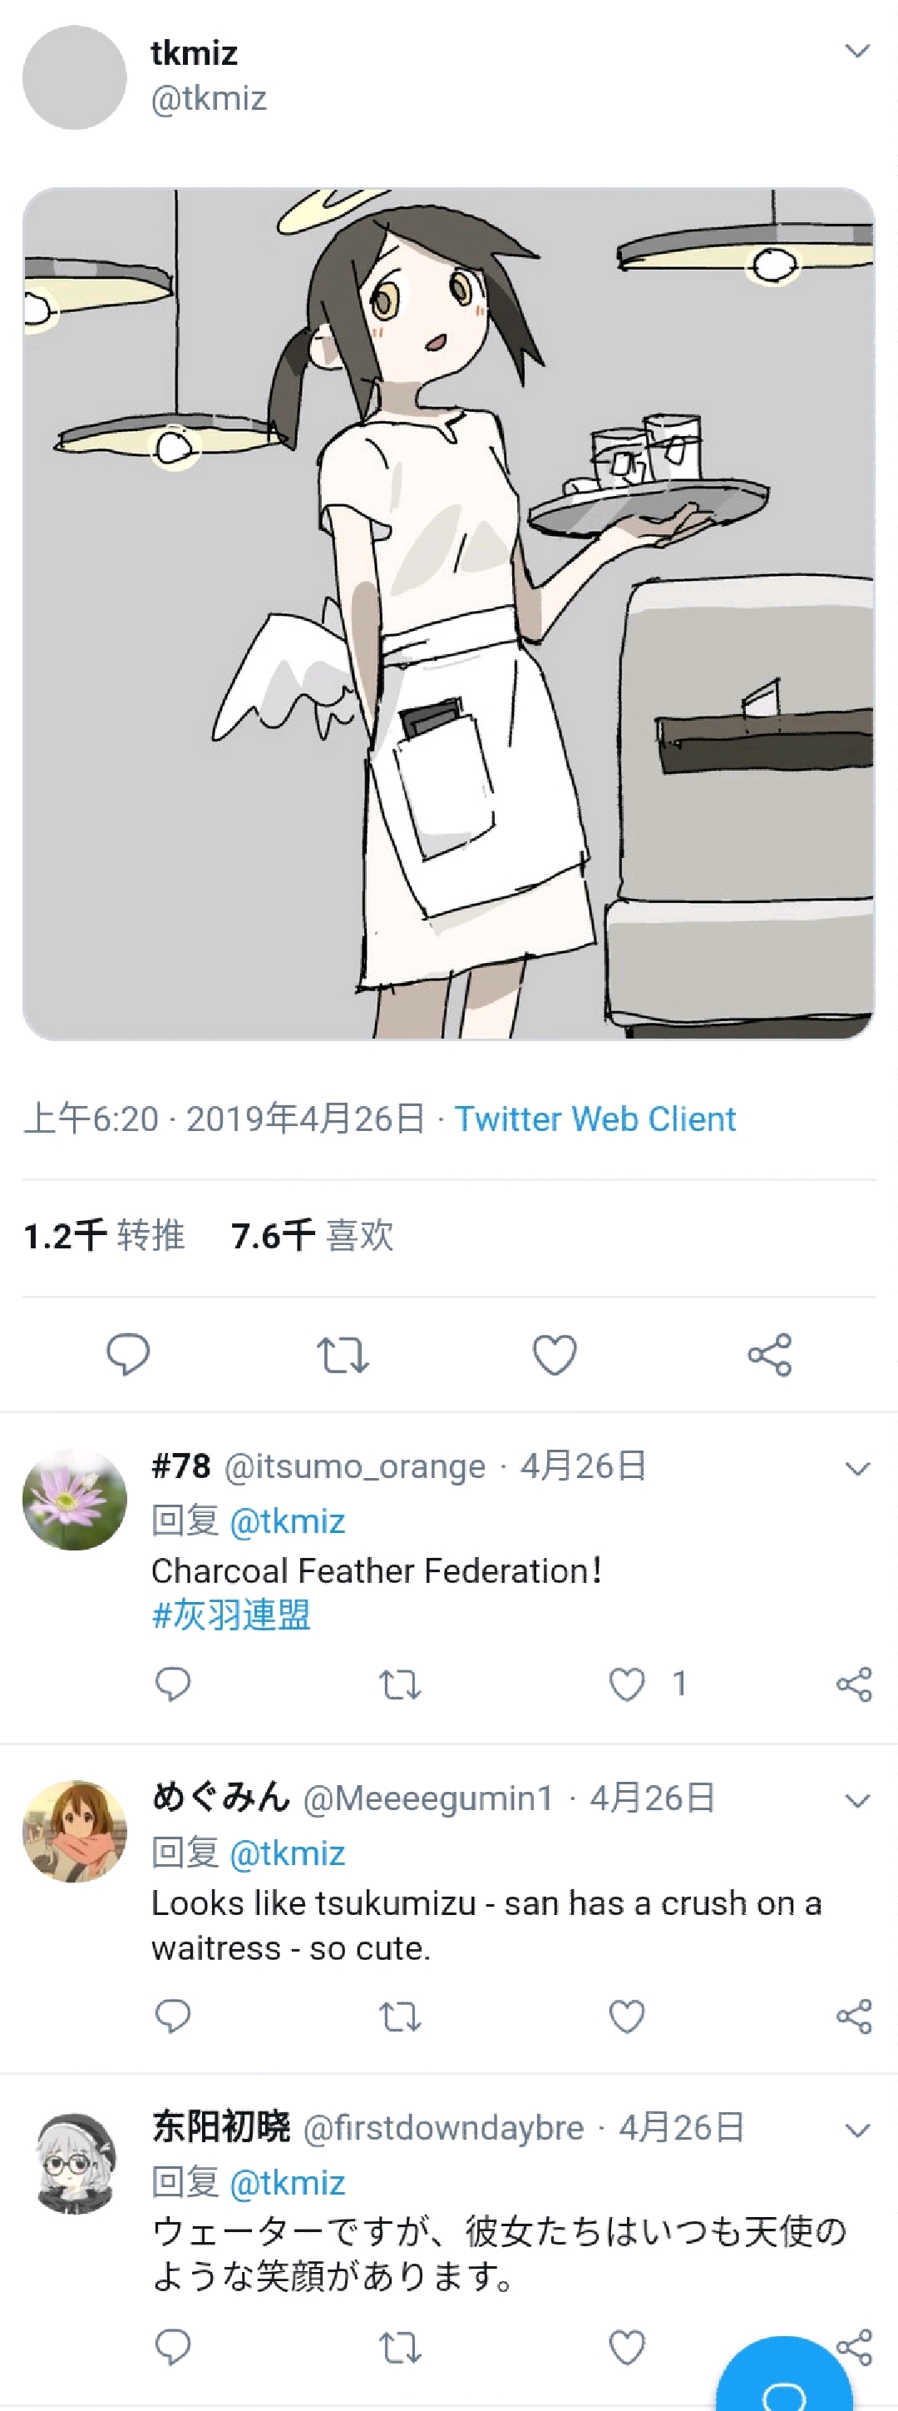Reply to the Meeeegumin1 comment
Viewport: 898px width, 2411px height.
(x=172, y=2016)
